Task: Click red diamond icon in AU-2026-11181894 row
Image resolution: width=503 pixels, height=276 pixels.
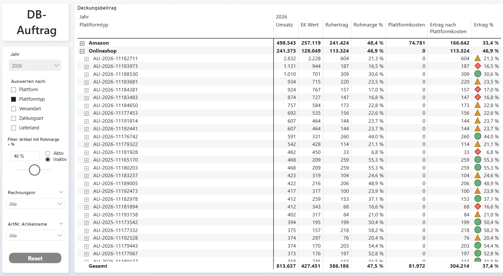Action: [478, 207]
